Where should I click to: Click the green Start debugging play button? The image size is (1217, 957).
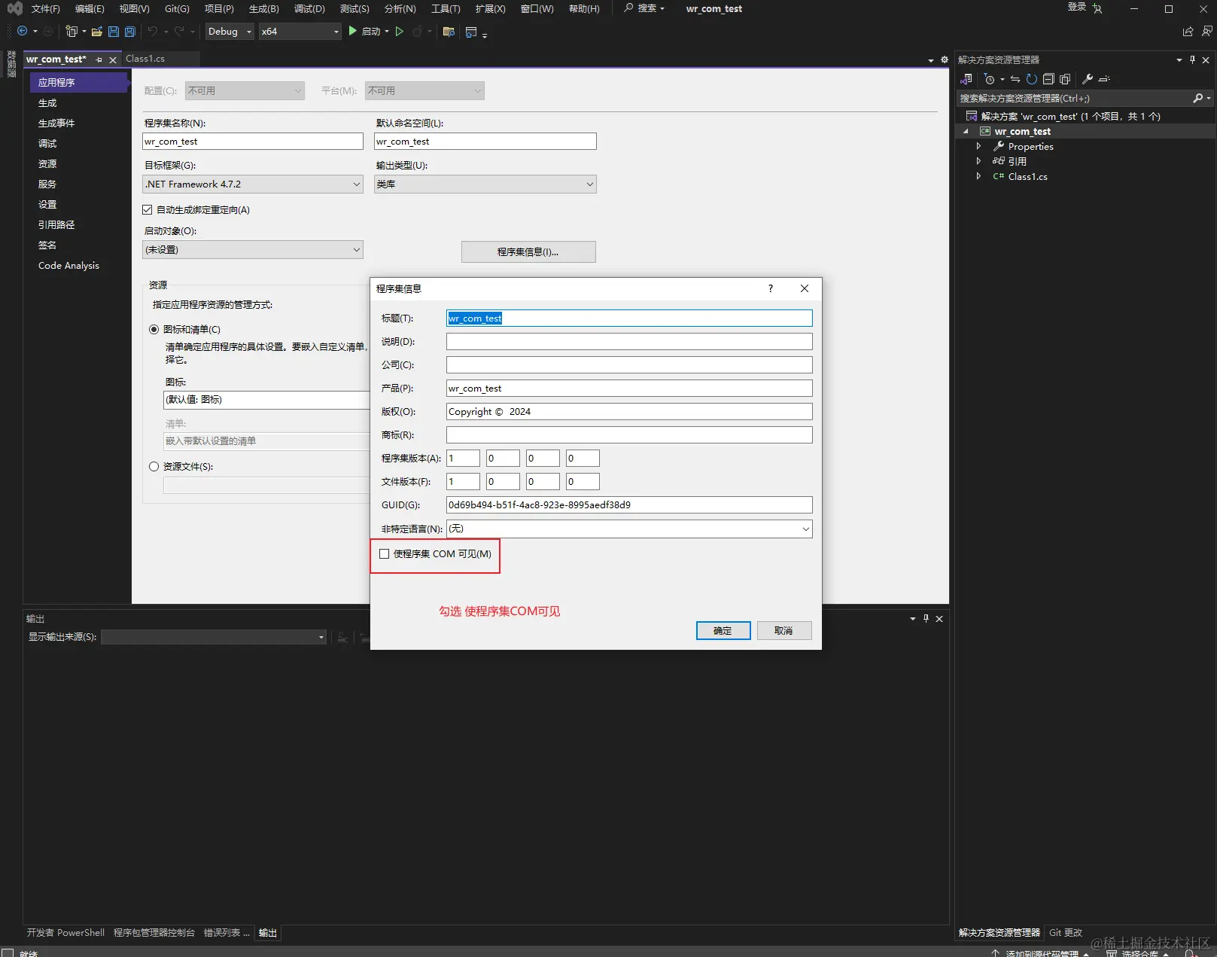point(352,31)
